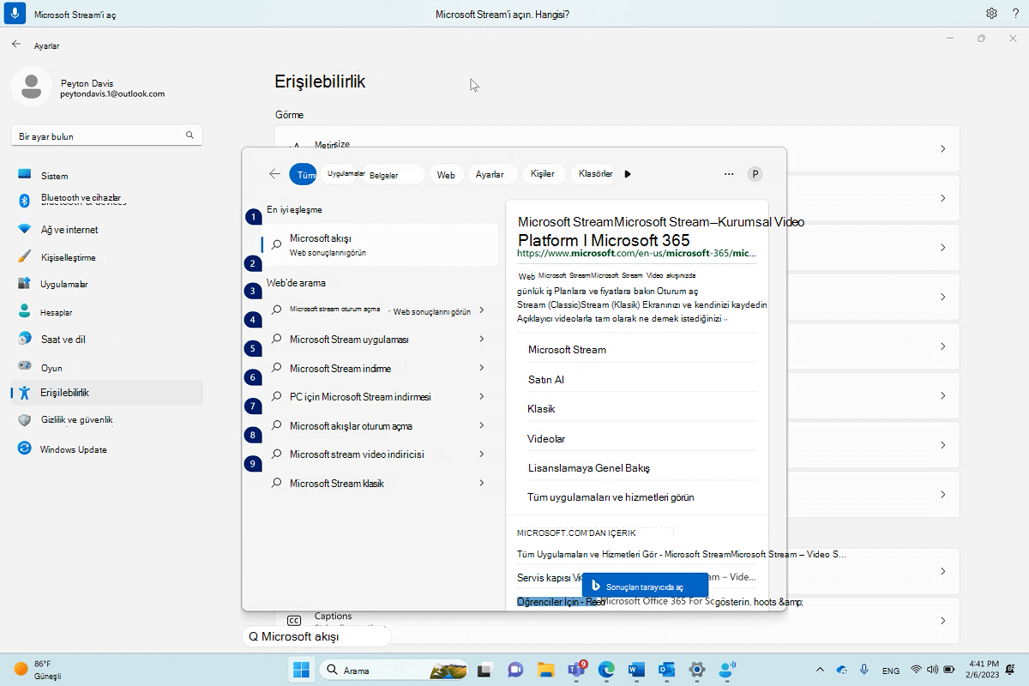Open voice access help question mark
1029x686 pixels.
tap(1015, 13)
